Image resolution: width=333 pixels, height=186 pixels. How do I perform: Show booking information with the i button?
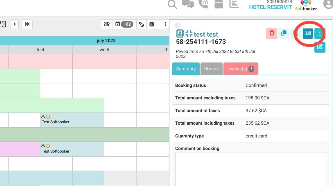pos(320,33)
